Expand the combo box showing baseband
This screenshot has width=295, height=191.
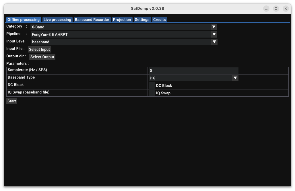point(121,42)
